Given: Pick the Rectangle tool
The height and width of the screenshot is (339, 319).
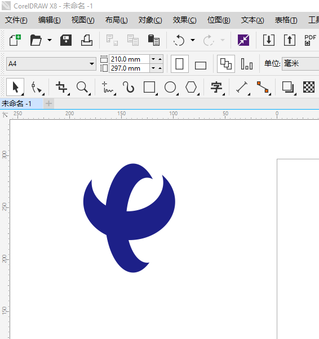Looking at the screenshot, I should click(x=149, y=88).
